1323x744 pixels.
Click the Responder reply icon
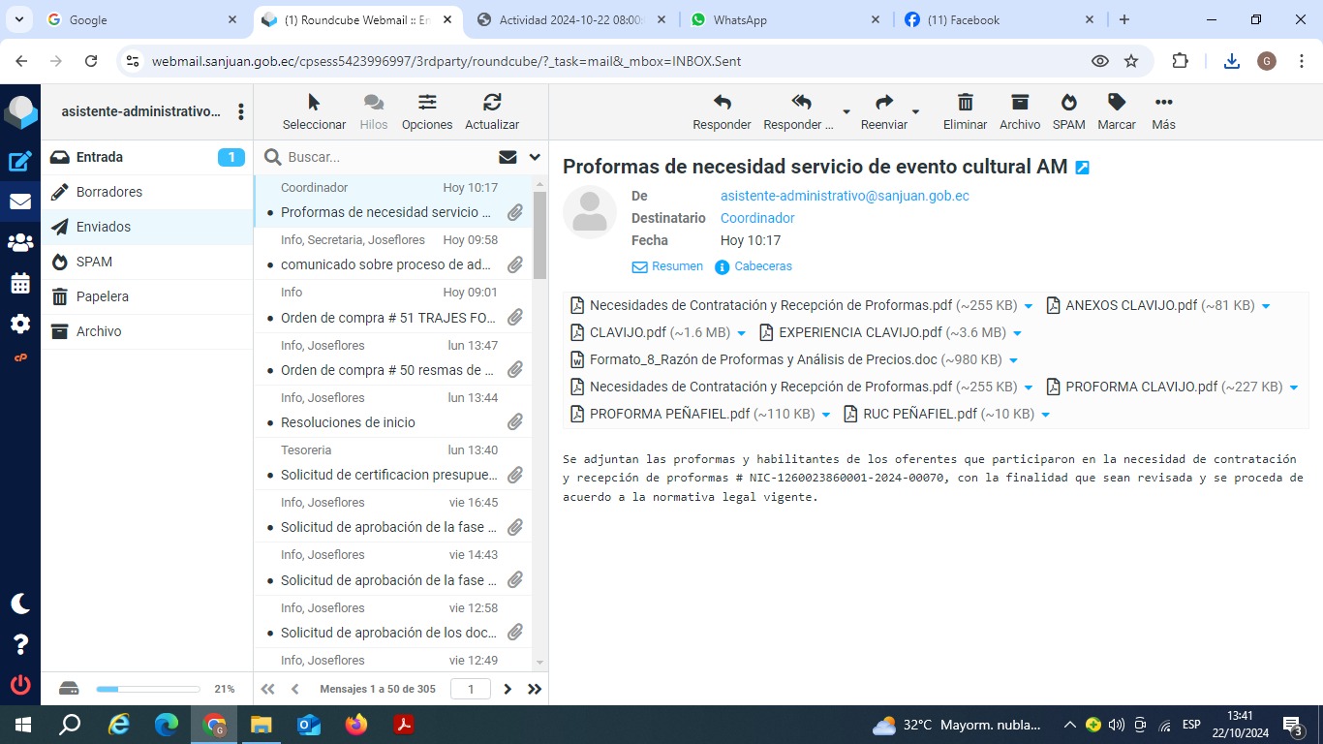(x=722, y=111)
